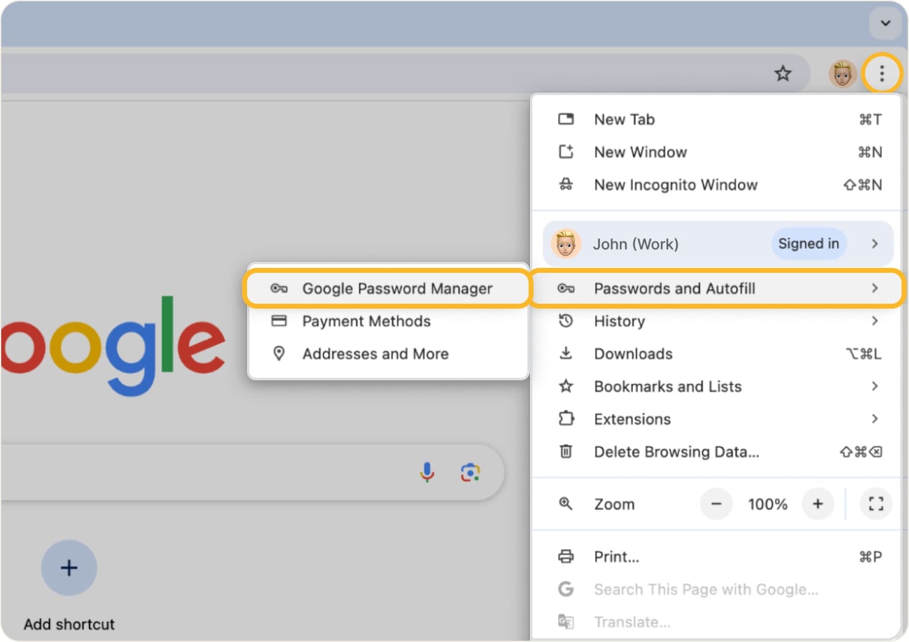This screenshot has height=642, width=909.
Task: Click the bookmark star icon
Action: [x=783, y=73]
